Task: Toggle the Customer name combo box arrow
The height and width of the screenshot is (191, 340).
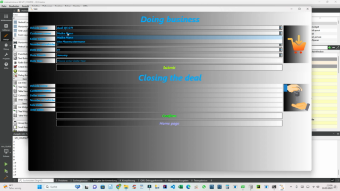Action: coord(280,33)
